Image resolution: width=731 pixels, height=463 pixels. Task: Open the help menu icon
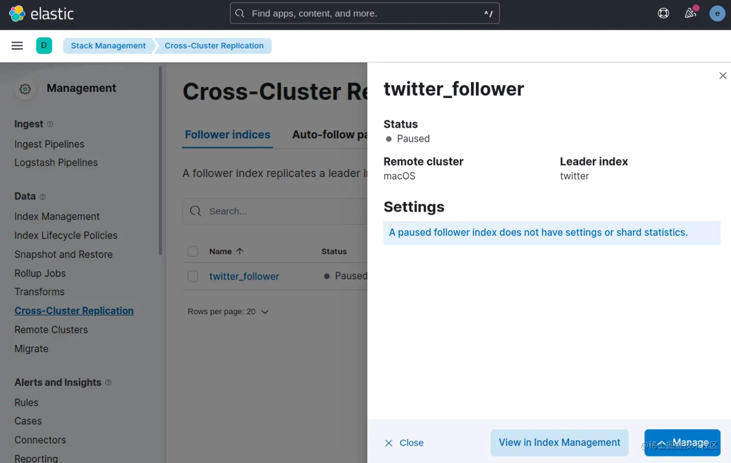coord(663,14)
